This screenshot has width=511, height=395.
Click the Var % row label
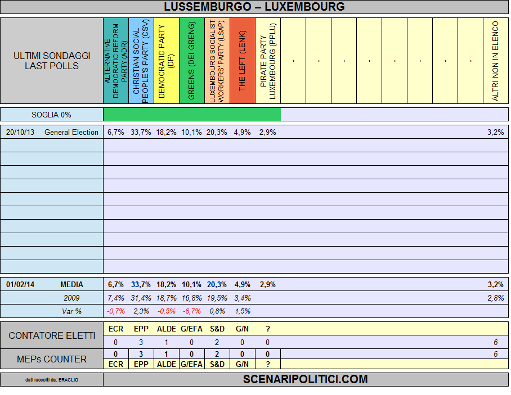[x=71, y=312]
